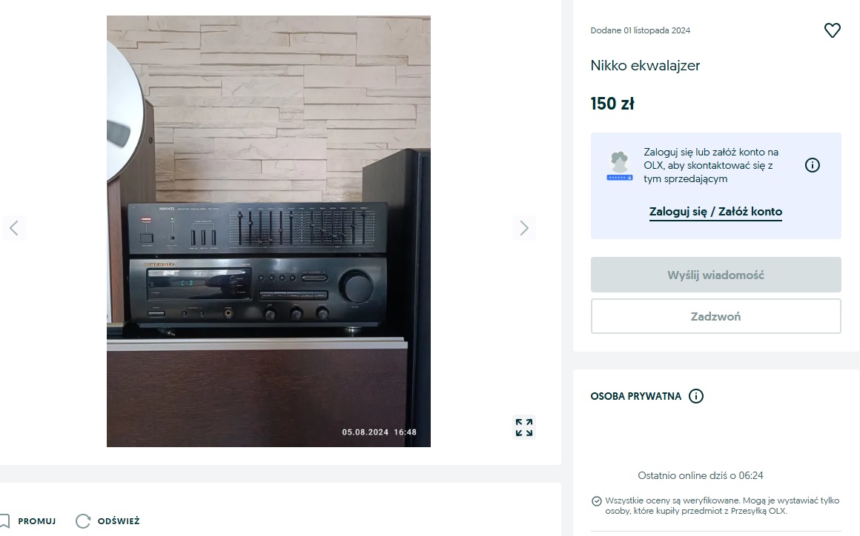
Task: Click the verified ratings checkmark icon
Action: click(x=596, y=501)
